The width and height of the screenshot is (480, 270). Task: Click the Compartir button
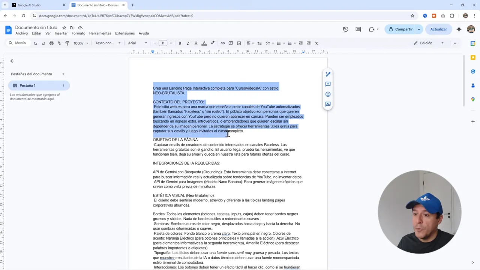pyautogui.click(x=401, y=29)
